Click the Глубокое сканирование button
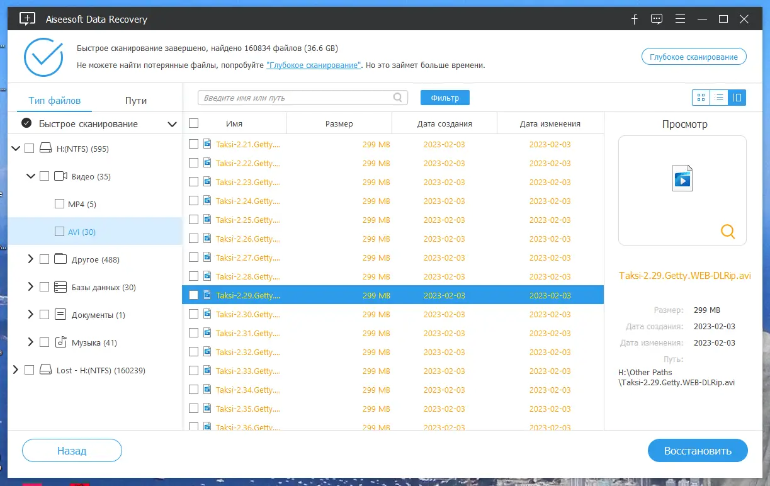Viewport: 770px width, 486px height. (x=694, y=57)
